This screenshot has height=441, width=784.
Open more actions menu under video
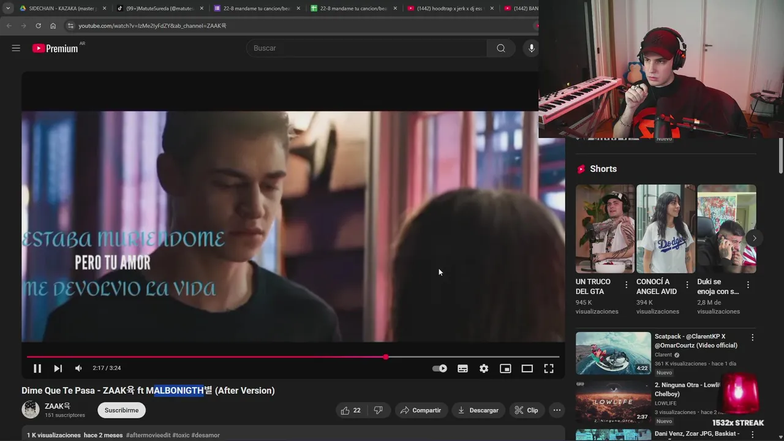557,410
